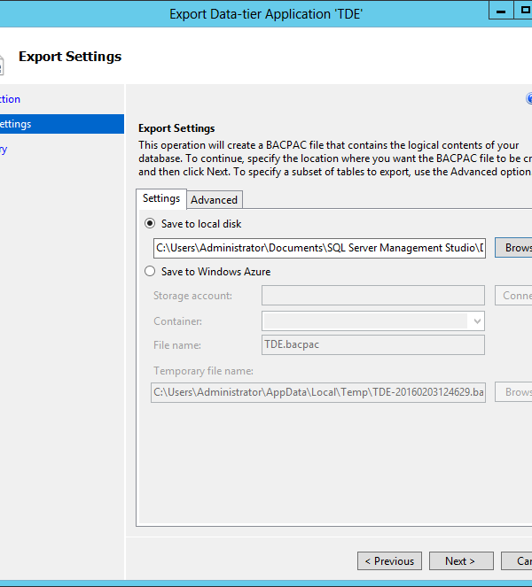Click the local disk file path field
The width and height of the screenshot is (532, 587).
pos(319,248)
